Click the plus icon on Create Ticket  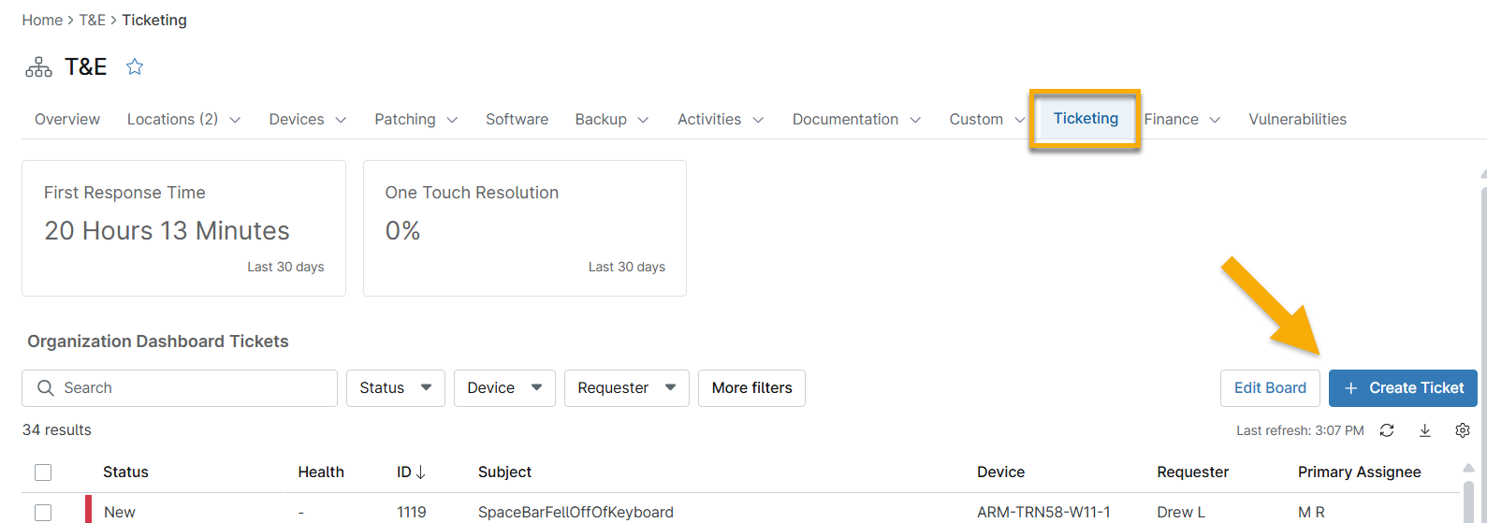coord(1350,388)
